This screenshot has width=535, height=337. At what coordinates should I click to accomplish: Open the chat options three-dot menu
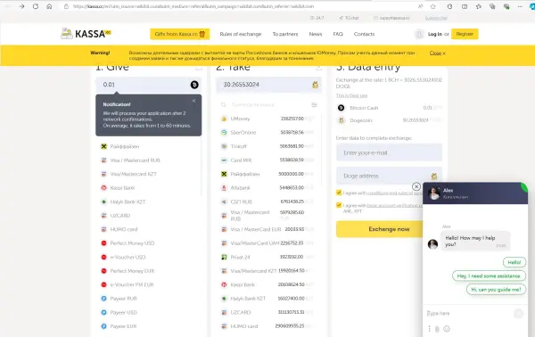click(429, 329)
